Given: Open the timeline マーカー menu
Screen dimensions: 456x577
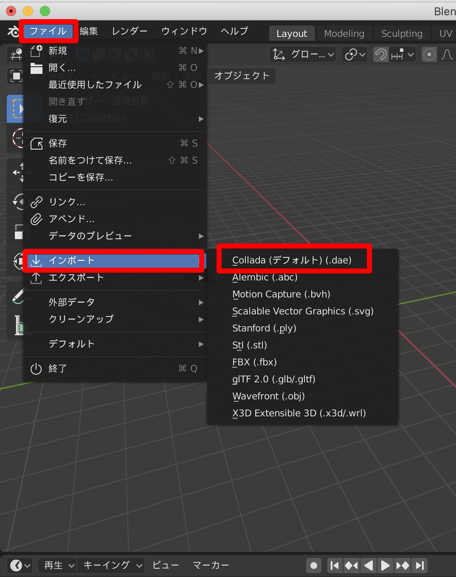Looking at the screenshot, I should [x=211, y=566].
